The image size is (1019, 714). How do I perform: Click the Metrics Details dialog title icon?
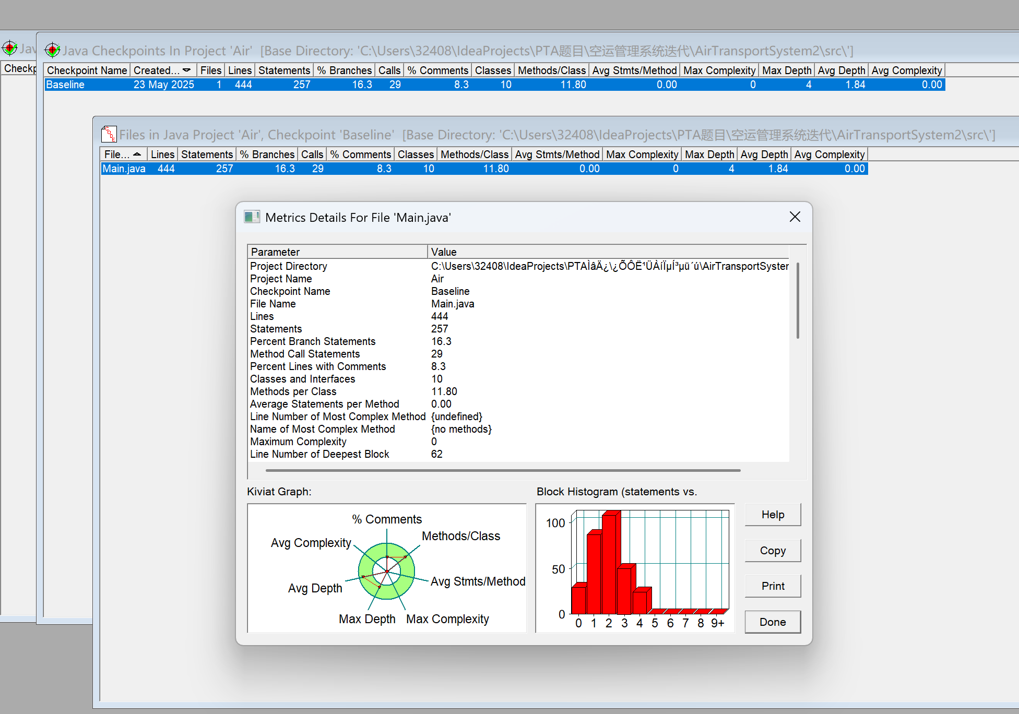(x=252, y=217)
